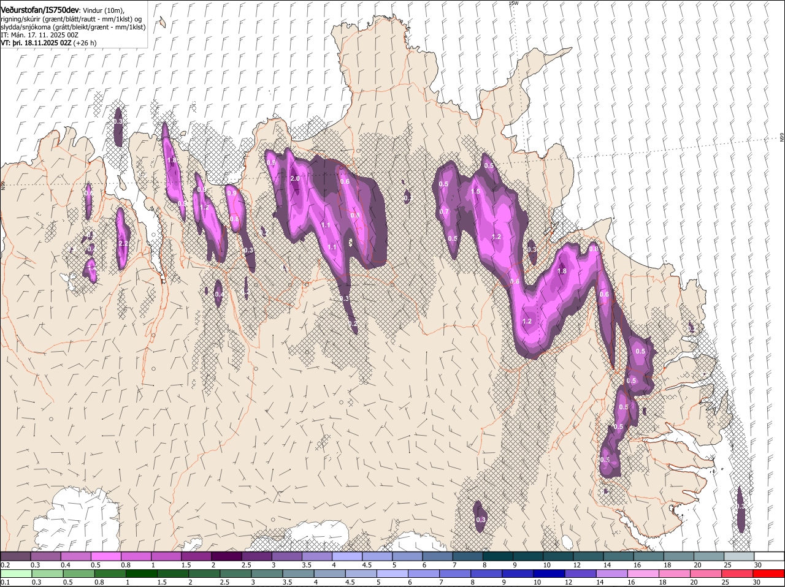The image size is (785, 587).
Task: Select the 25 pale grey swatch in upper legend
Action: point(739,556)
